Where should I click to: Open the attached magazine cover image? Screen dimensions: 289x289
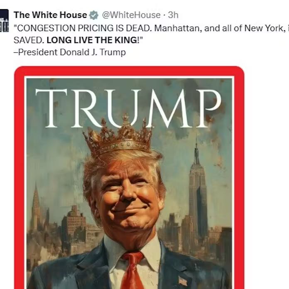[129, 177]
